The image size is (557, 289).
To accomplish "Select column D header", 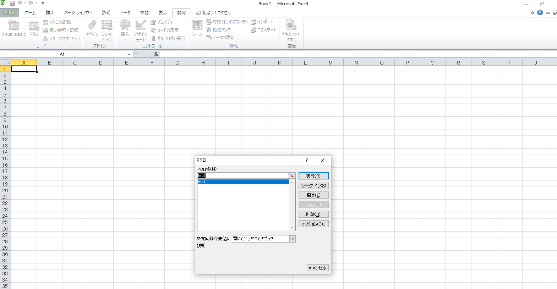I will click(101, 63).
